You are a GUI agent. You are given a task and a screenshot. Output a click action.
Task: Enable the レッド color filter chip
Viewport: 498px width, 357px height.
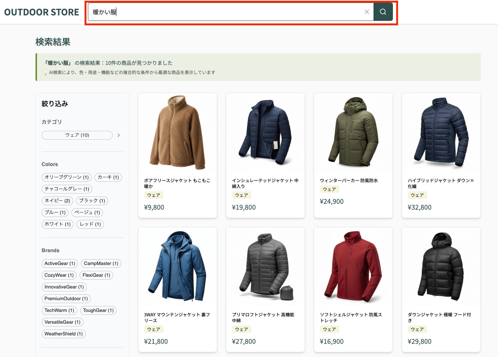(x=90, y=224)
